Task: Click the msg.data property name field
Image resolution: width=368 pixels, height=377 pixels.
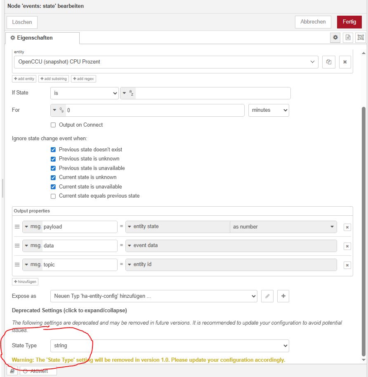Action: [80, 246]
